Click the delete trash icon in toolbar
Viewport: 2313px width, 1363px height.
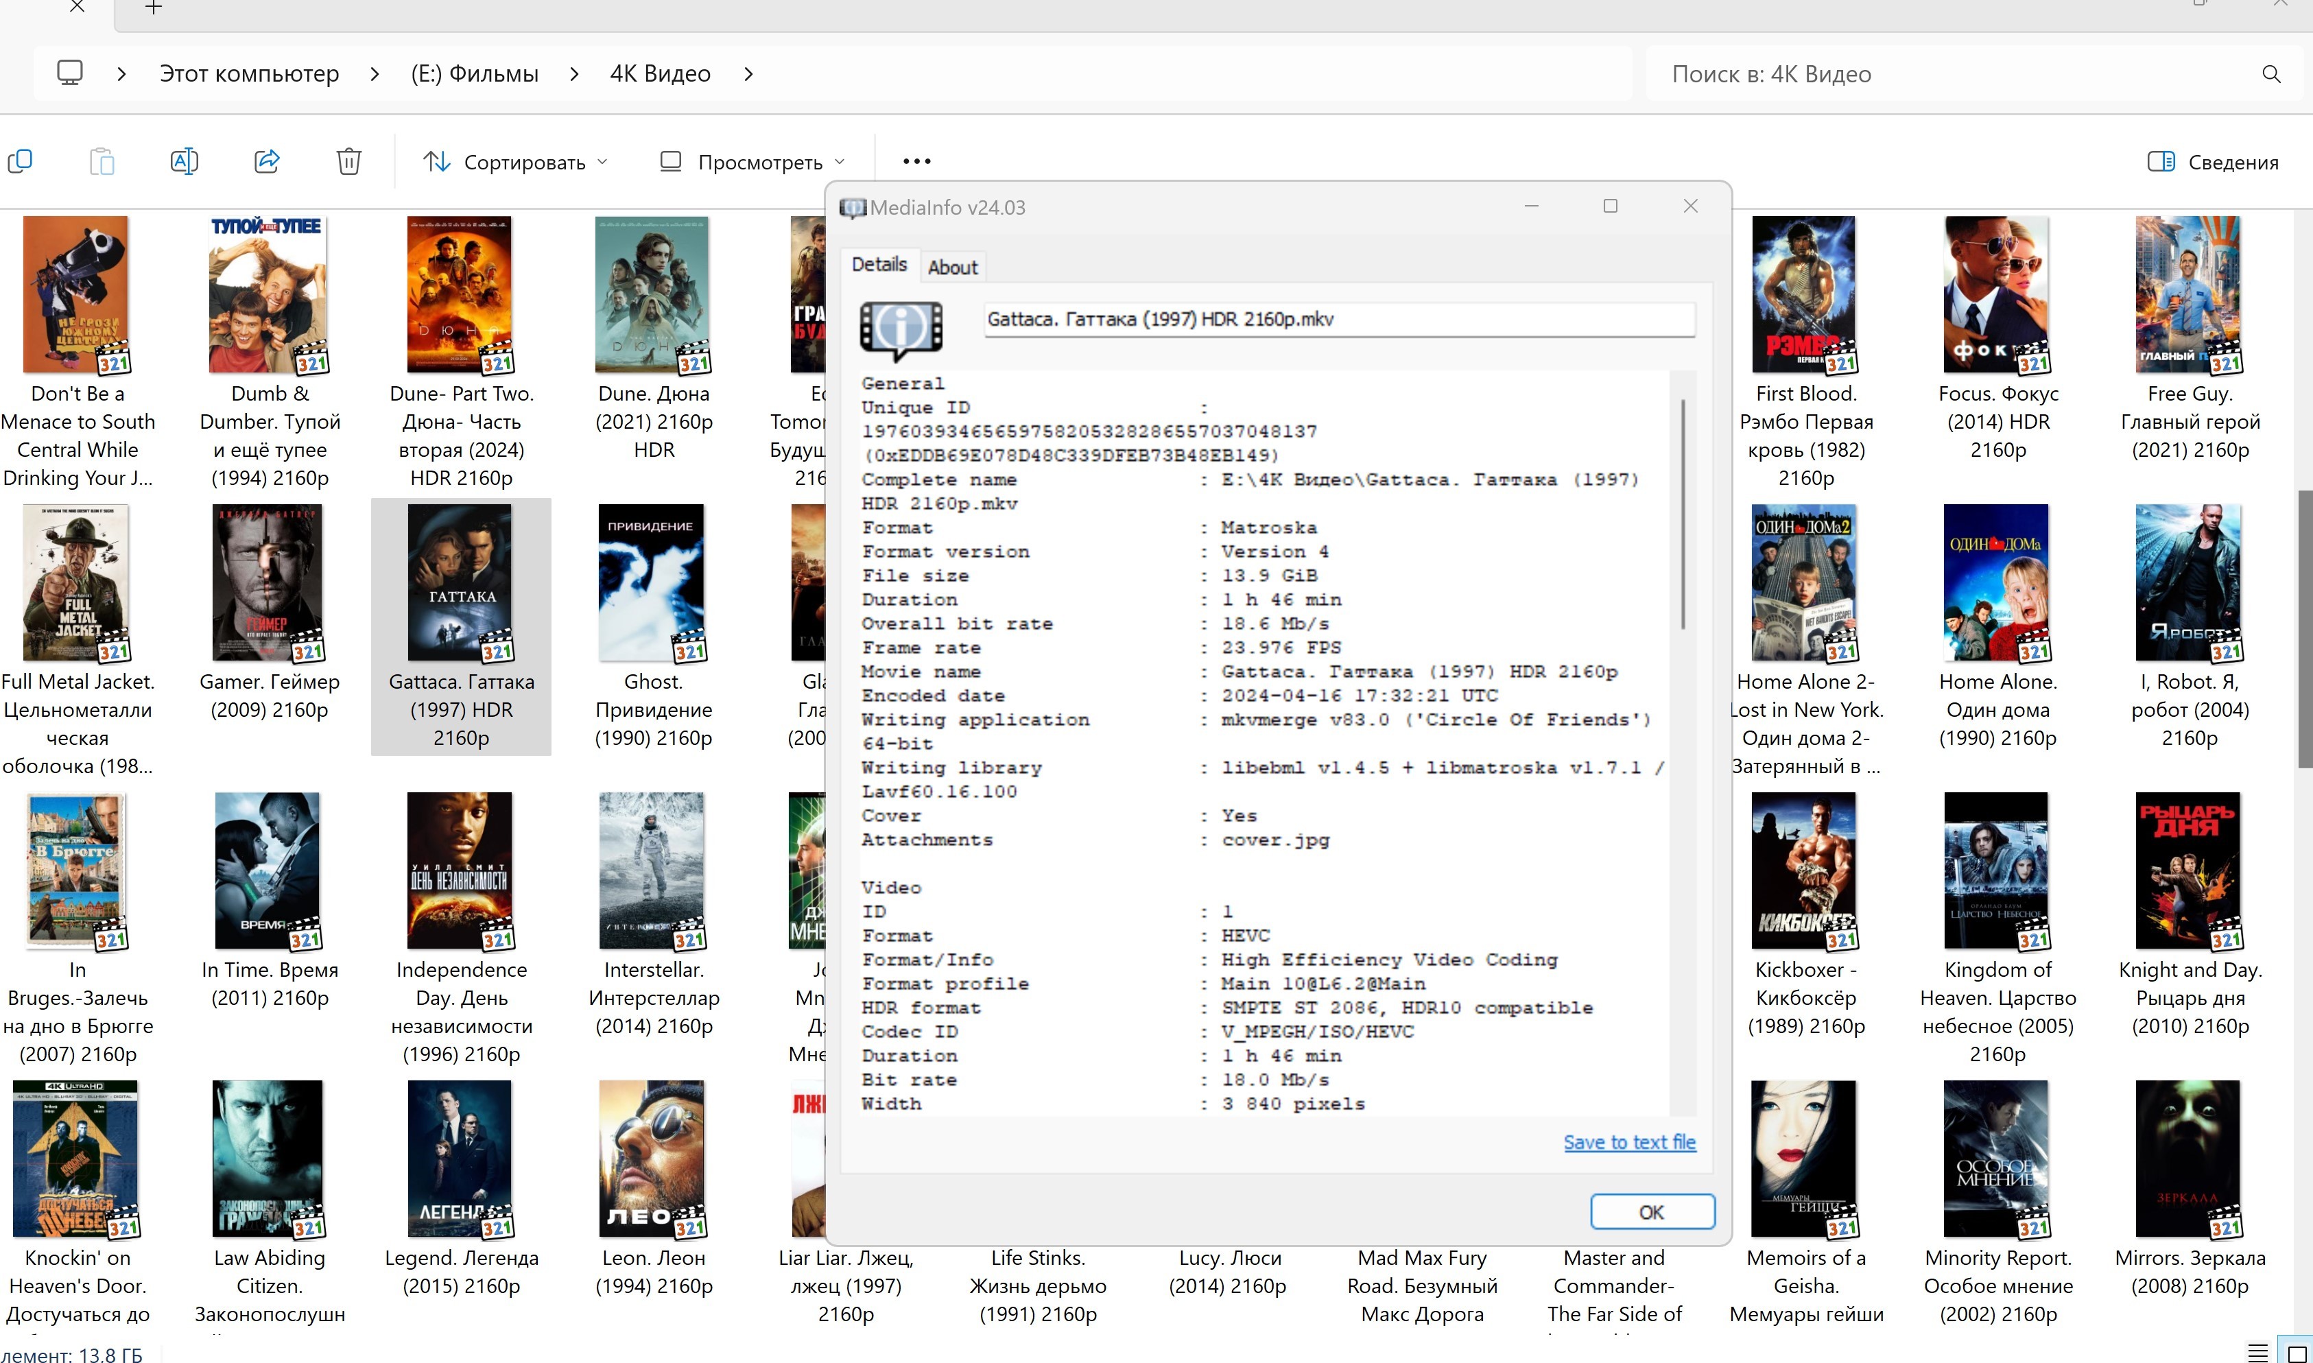(x=349, y=162)
